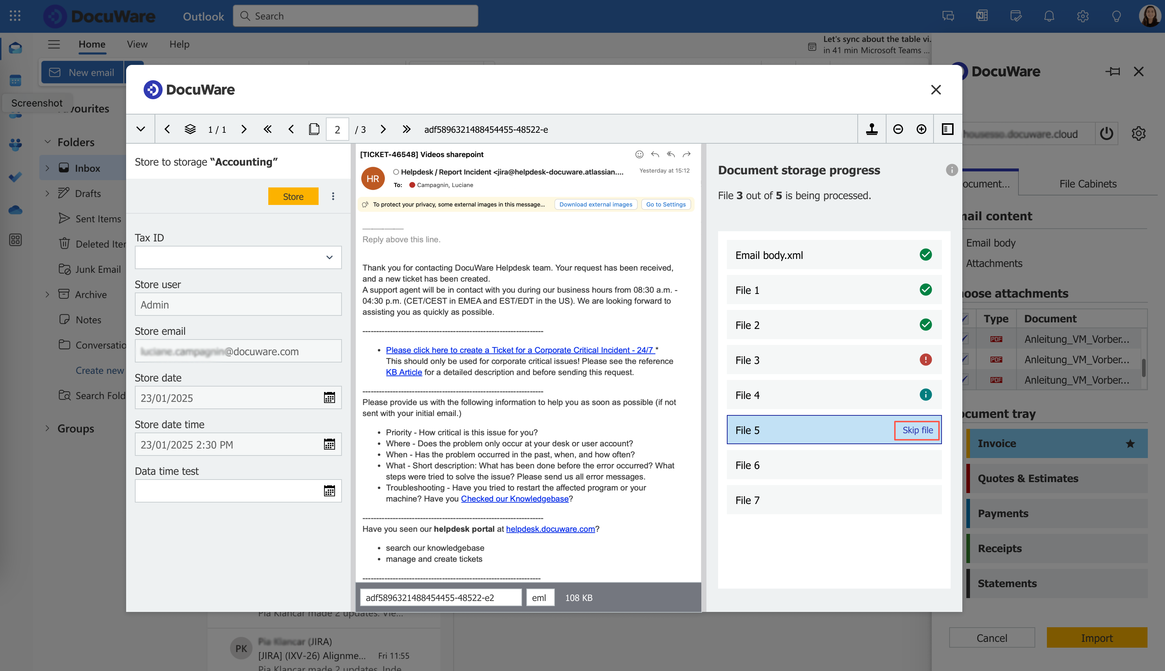
Task: Zoom in the document using the plus icon
Action: click(921, 129)
